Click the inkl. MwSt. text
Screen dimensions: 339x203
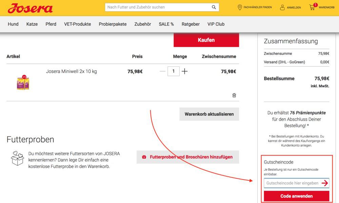click(320, 86)
